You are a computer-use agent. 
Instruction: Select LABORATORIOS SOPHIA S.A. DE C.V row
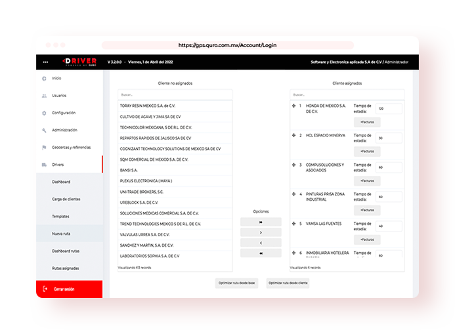click(175, 257)
